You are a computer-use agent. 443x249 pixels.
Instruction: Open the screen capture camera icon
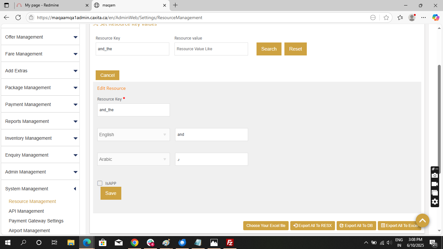tap(435, 175)
